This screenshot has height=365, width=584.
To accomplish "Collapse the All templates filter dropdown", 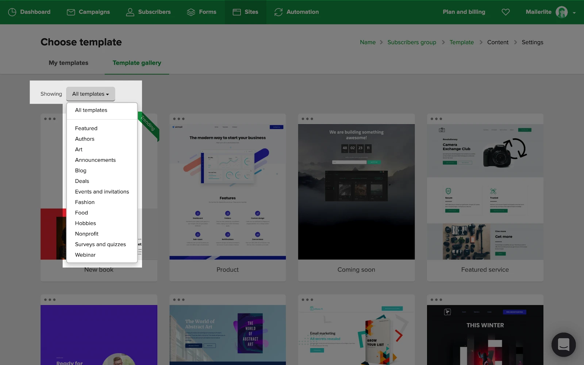I will pos(91,94).
